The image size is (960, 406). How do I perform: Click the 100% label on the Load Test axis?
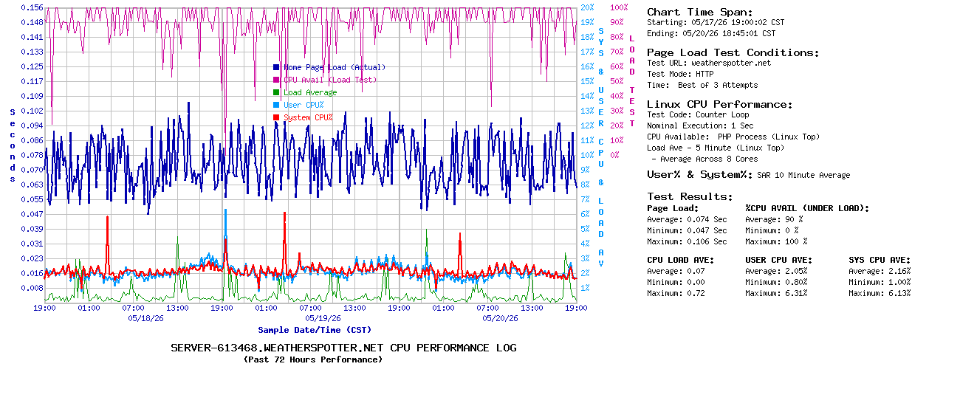[x=619, y=7]
